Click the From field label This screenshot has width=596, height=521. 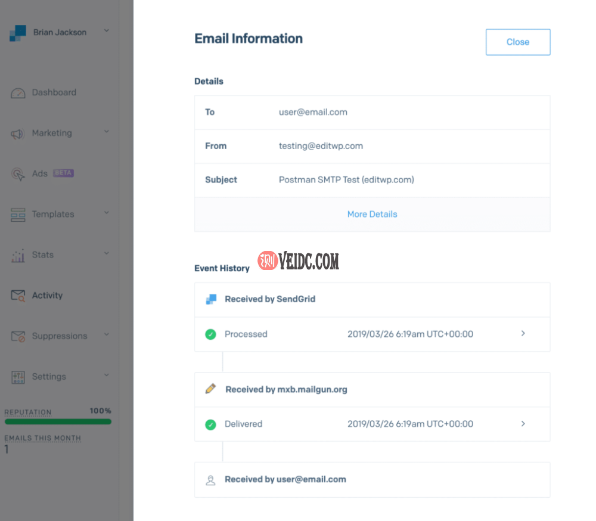pos(216,146)
